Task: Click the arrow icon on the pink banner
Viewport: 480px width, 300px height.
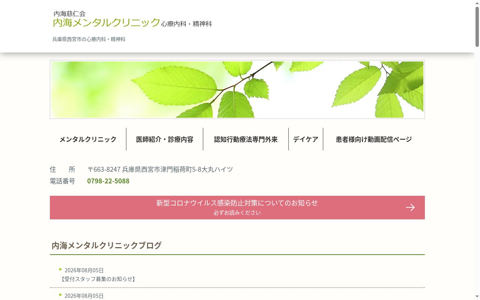Action: tap(410, 207)
